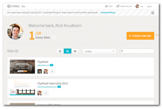Viewport: 163px width, 109px height.
Task: Open the Flywheel site thumbnail
Action: (x=22, y=66)
